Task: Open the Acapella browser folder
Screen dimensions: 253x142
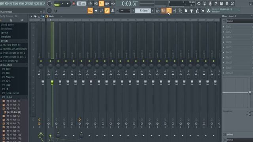Action: tap(10, 77)
